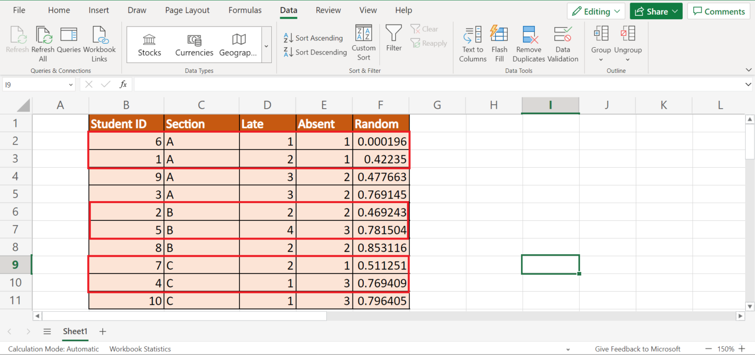Launch Text to Columns
Screen dimensions: 755x355
click(x=472, y=43)
